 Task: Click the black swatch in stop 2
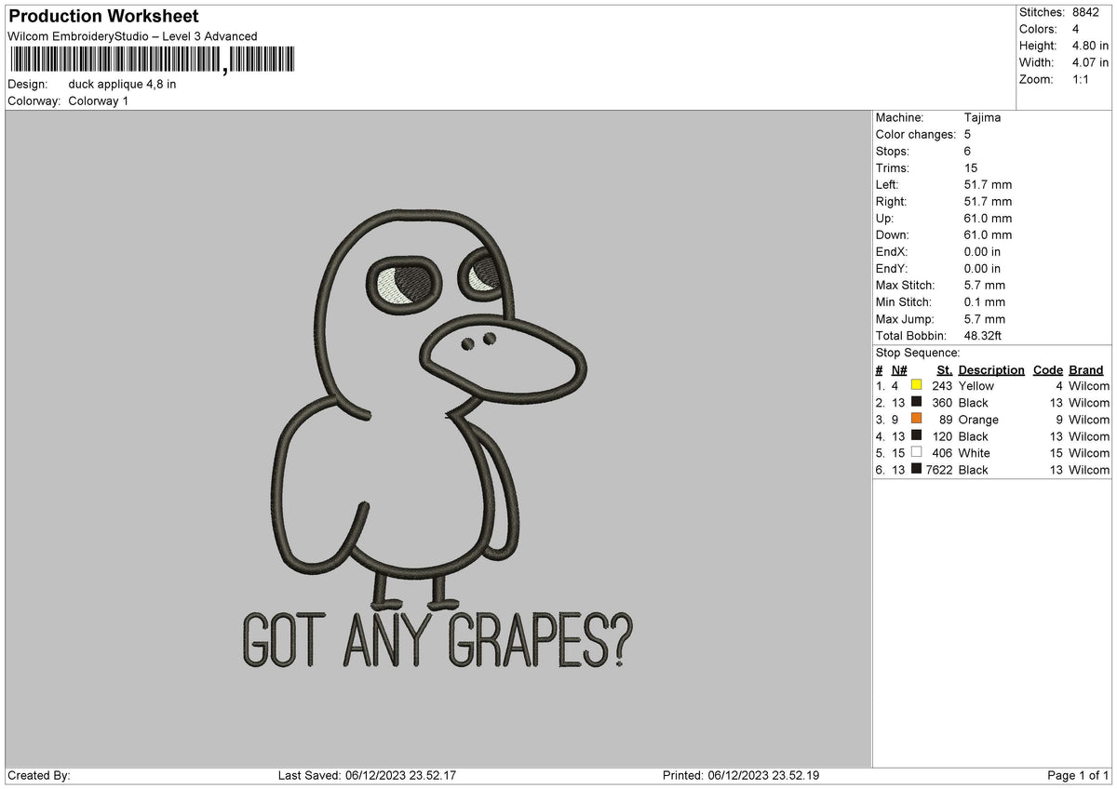[916, 403]
